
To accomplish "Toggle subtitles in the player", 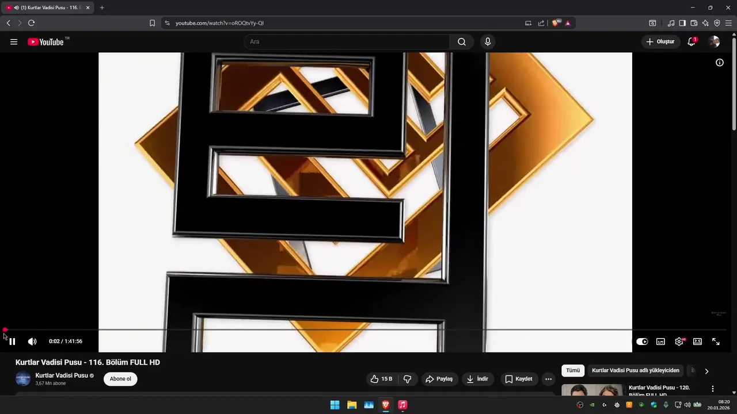I will pos(660,342).
